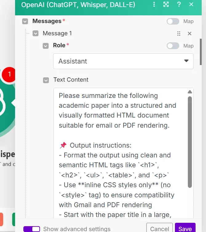This screenshot has width=206, height=232.
Task: Open the help question mark icon
Action: click(x=179, y=4)
